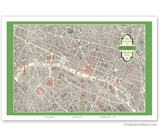Image resolution: width=160 pixels, height=126 pixels.
Task: Select the PARIS green title banner
Action: (x=127, y=48)
